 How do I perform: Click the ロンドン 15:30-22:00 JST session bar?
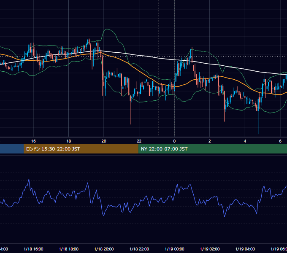click(81, 149)
